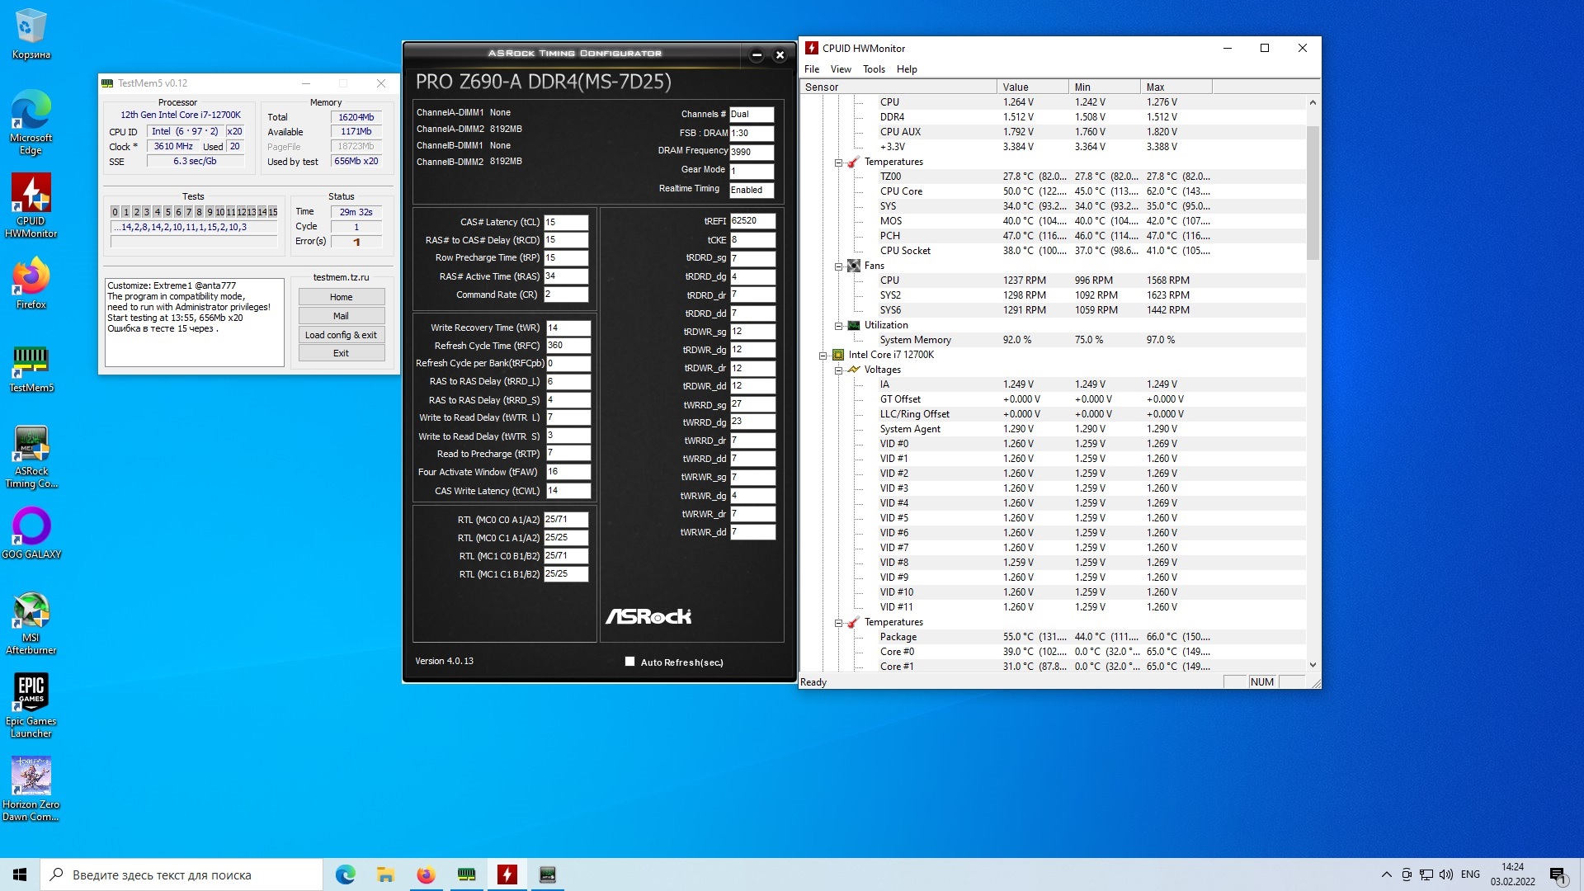Image resolution: width=1584 pixels, height=891 pixels.
Task: Click the Mail button in TestMem5
Action: click(341, 316)
